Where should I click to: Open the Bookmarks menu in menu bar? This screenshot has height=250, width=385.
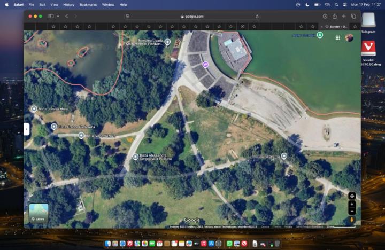(x=88, y=4)
